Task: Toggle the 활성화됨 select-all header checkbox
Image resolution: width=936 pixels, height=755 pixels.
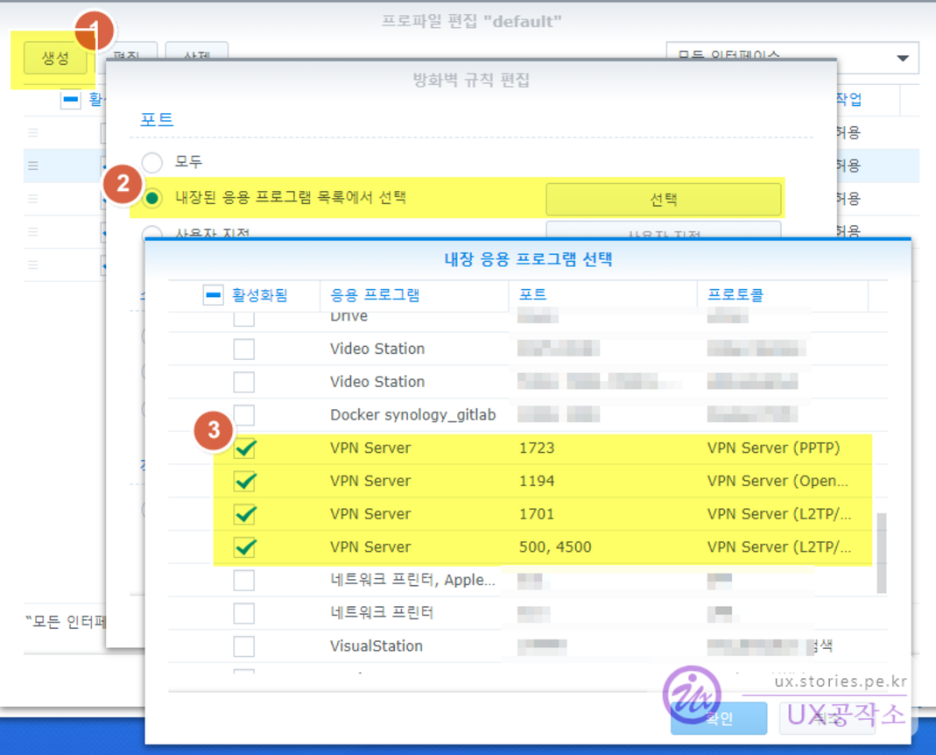Action: coord(213,295)
